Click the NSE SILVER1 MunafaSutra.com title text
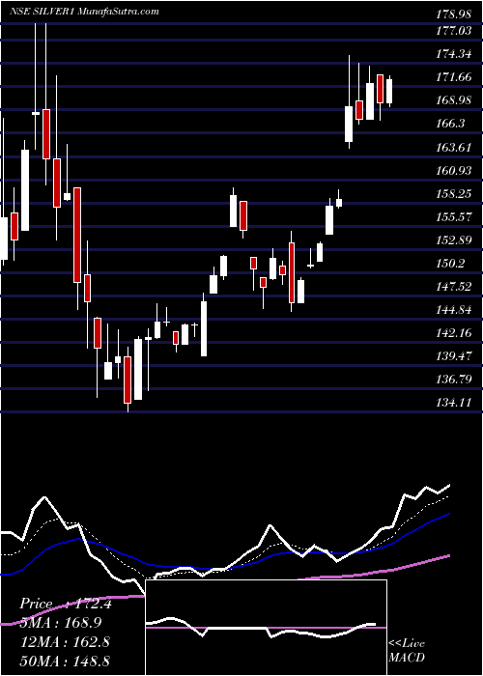The width and height of the screenshot is (483, 676). click(x=84, y=12)
